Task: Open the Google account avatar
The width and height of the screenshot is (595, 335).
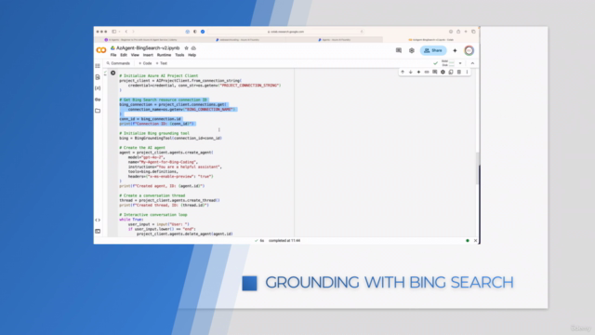Action: coord(469,50)
